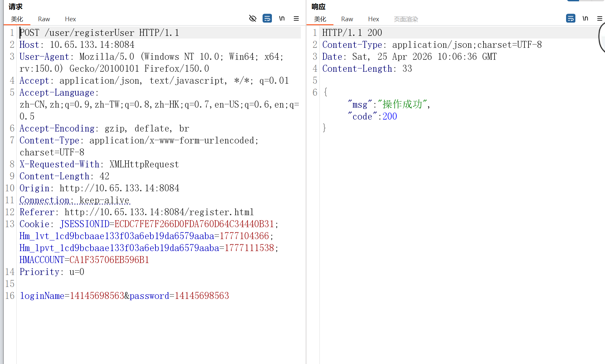The height and width of the screenshot is (364, 605).
Task: Click the Origin header line
Action: [99, 188]
